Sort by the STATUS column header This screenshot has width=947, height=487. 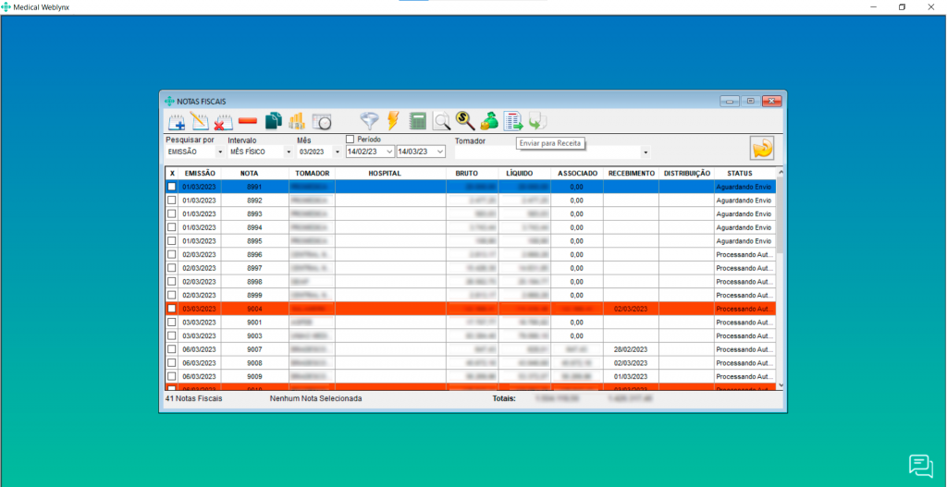(739, 173)
